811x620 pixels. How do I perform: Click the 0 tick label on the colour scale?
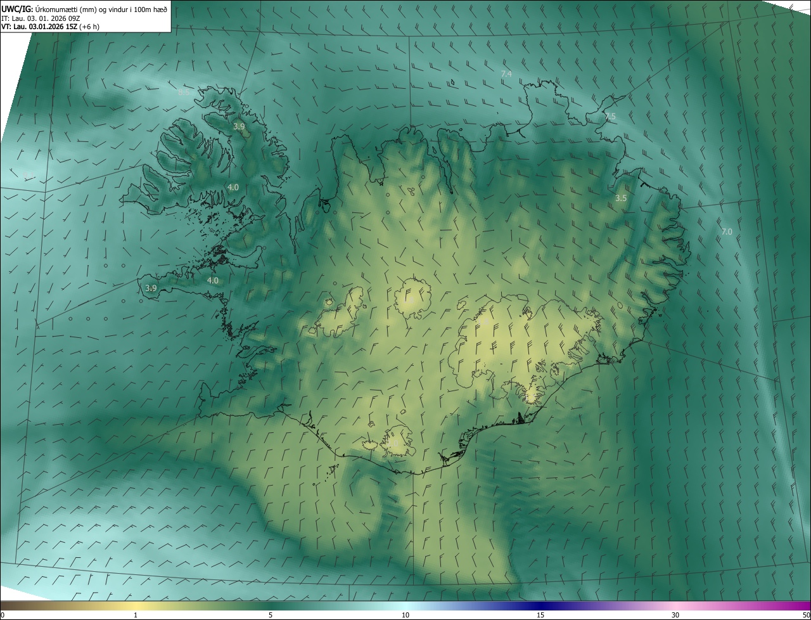pyautogui.click(x=3, y=616)
